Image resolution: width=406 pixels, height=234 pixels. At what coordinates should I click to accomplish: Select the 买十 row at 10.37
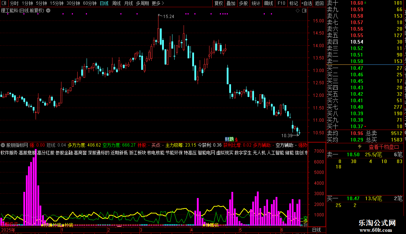click(x=365, y=126)
